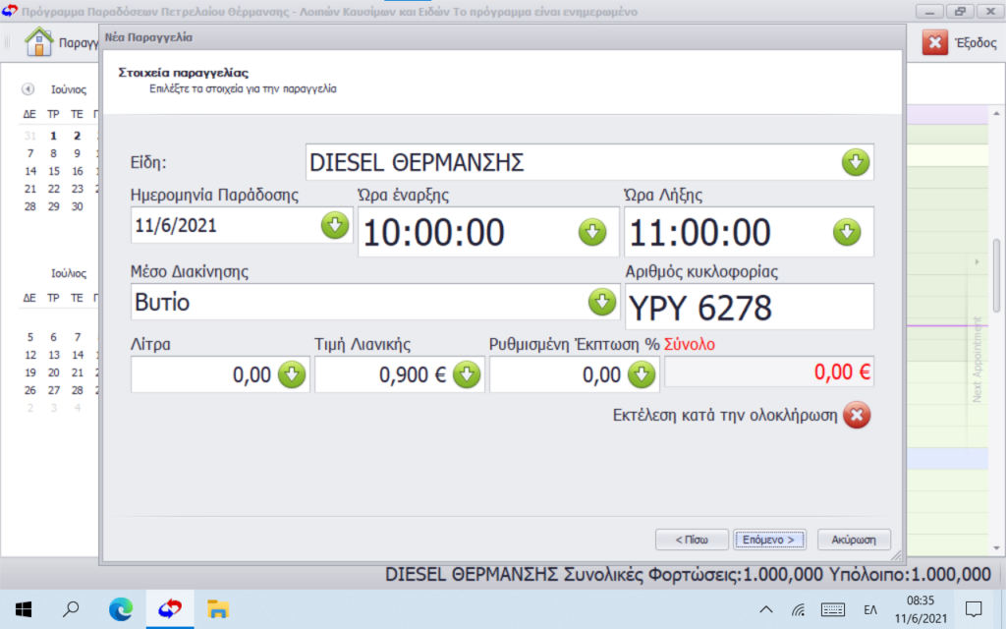Open the Τιμή Λιανικής dropdown arrow
Image resolution: width=1006 pixels, height=629 pixels.
coord(466,374)
